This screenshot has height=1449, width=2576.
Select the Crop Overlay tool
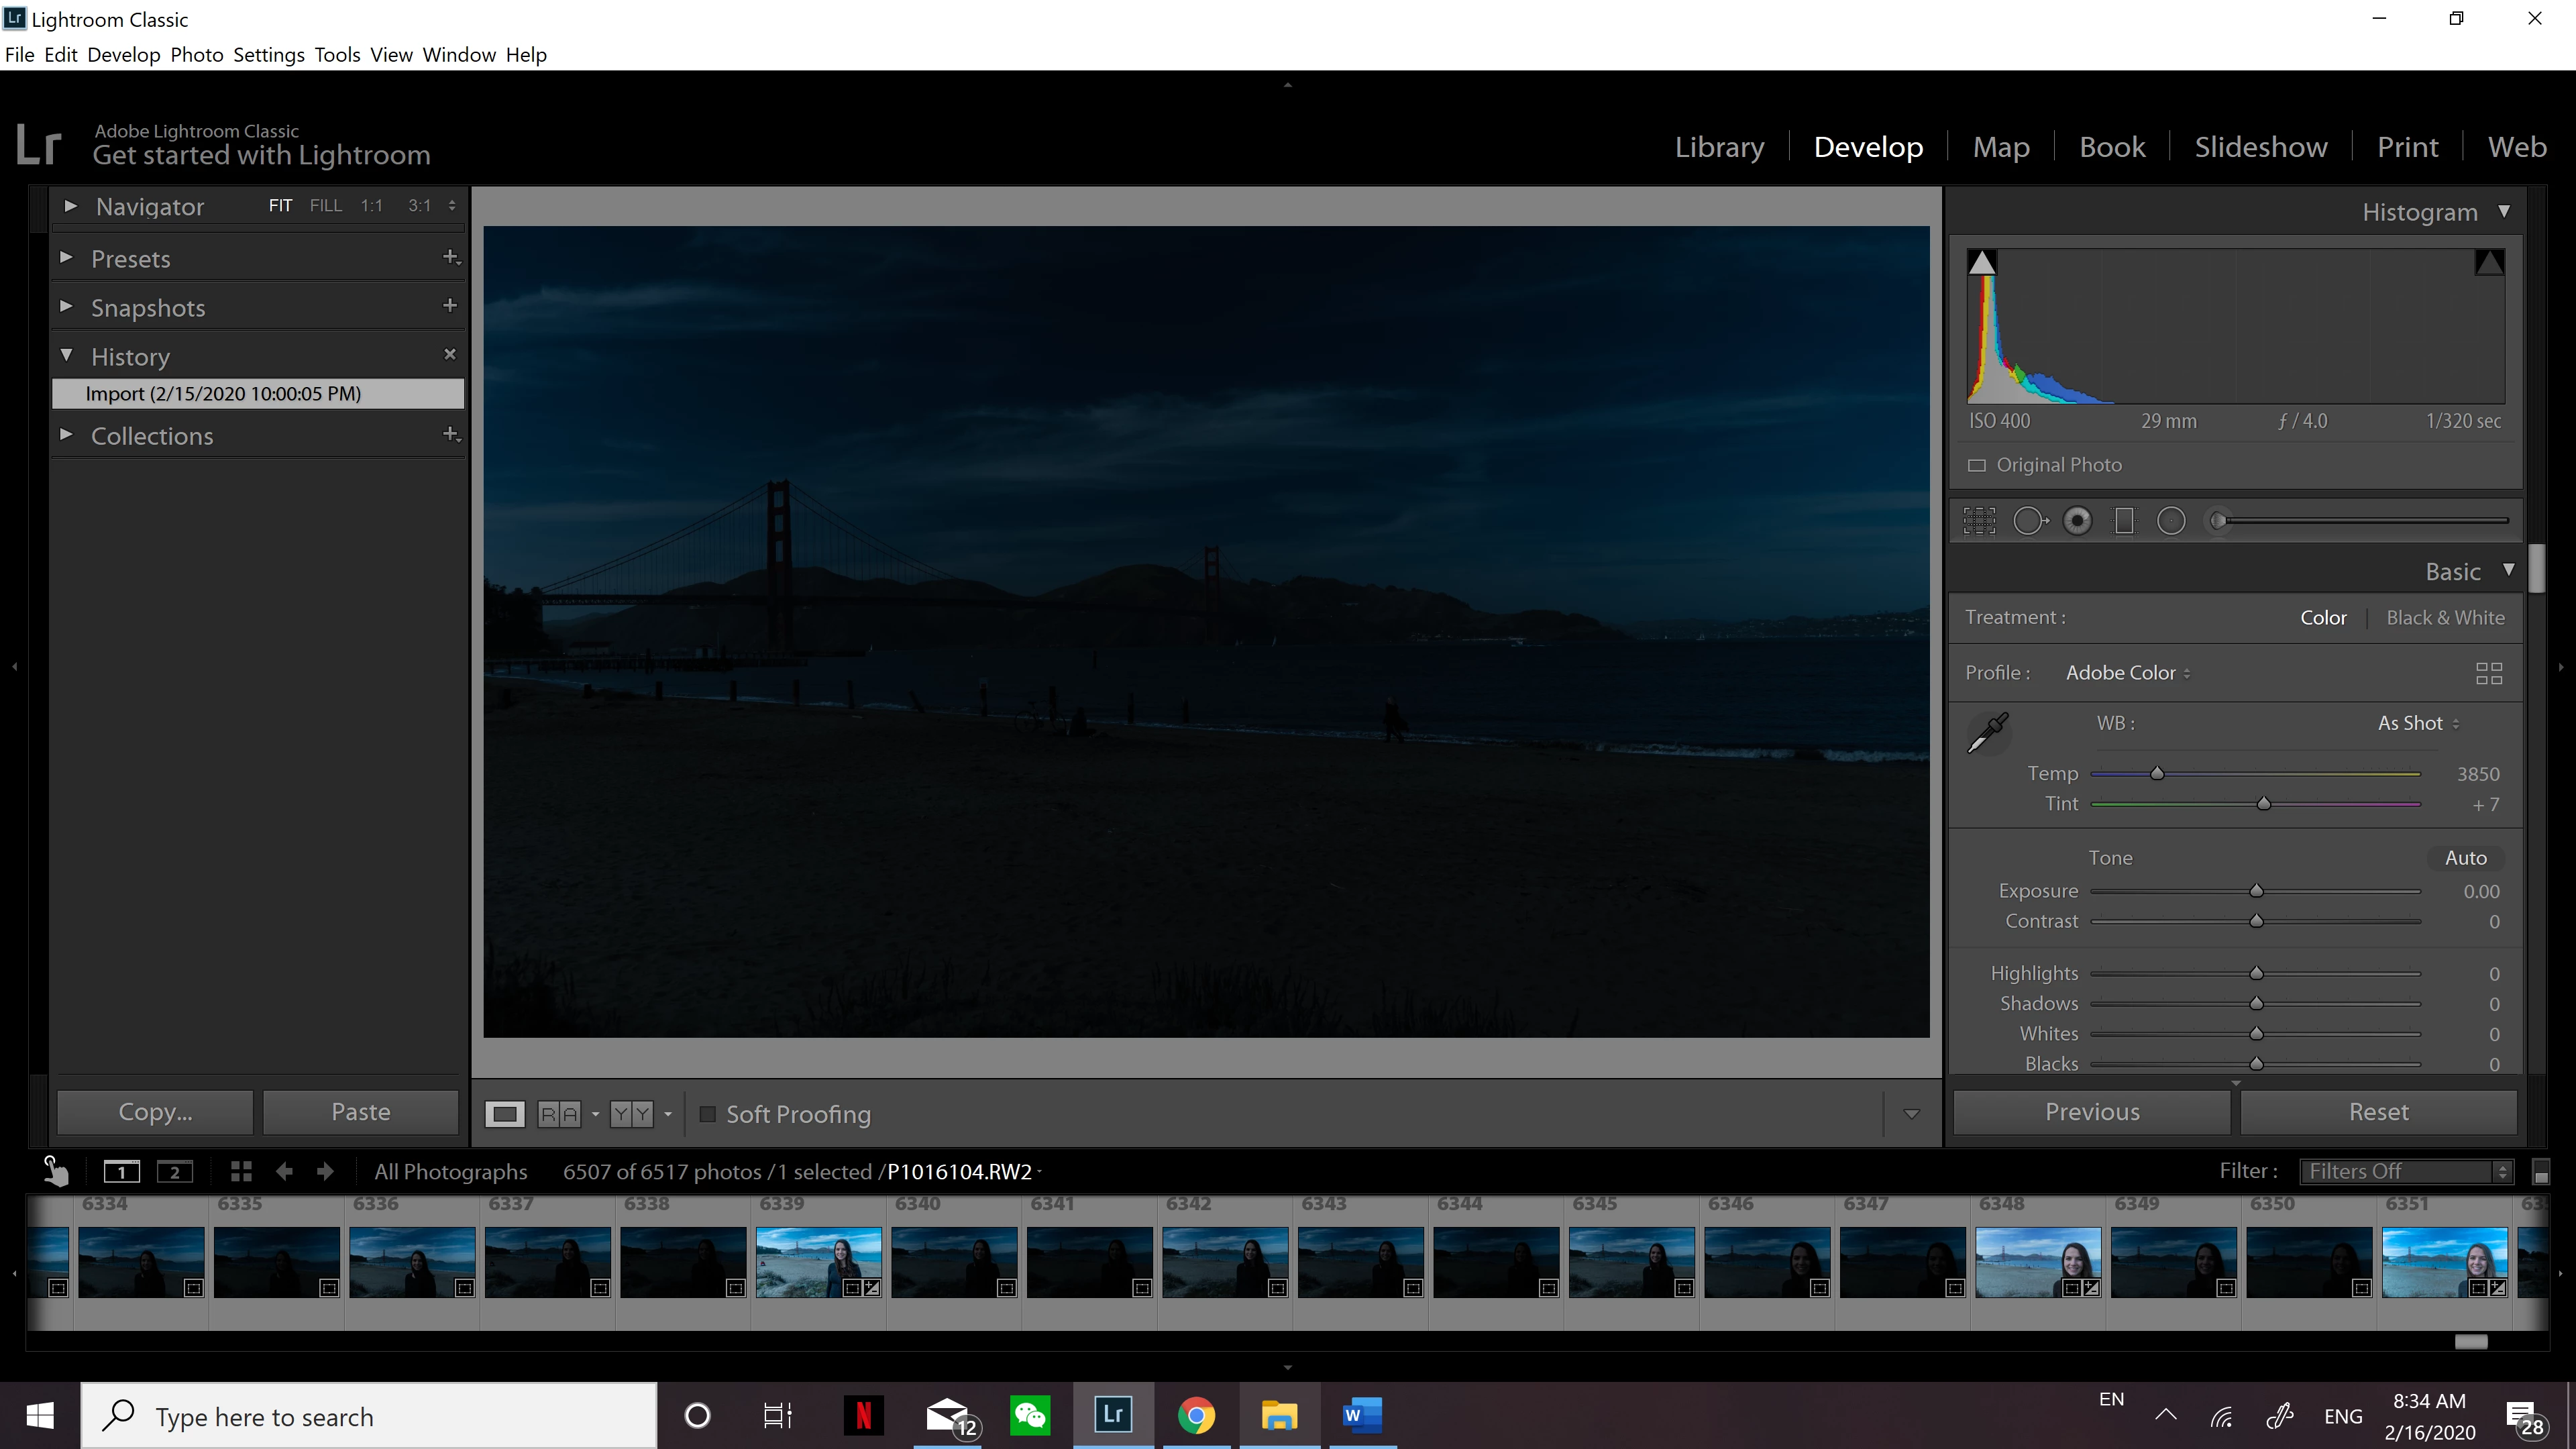coord(1979,521)
